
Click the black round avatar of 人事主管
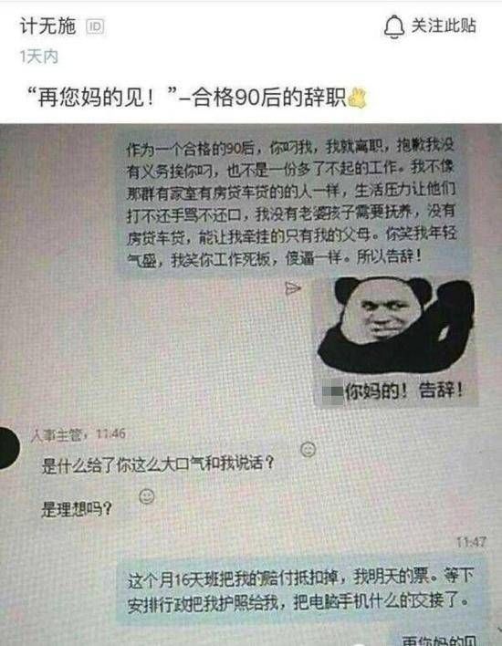(x=9, y=448)
